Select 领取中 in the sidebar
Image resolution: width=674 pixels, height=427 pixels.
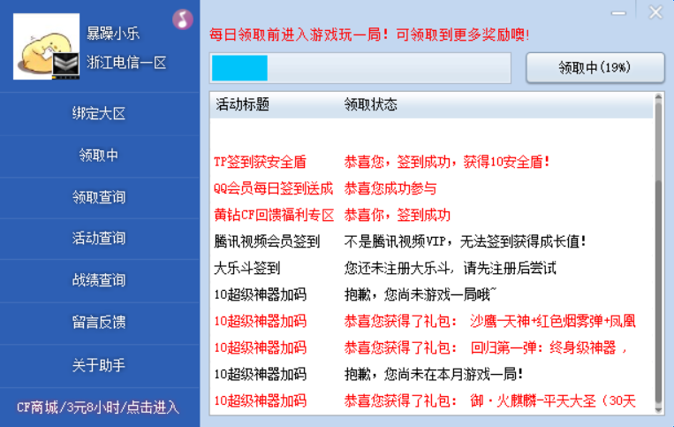click(99, 155)
